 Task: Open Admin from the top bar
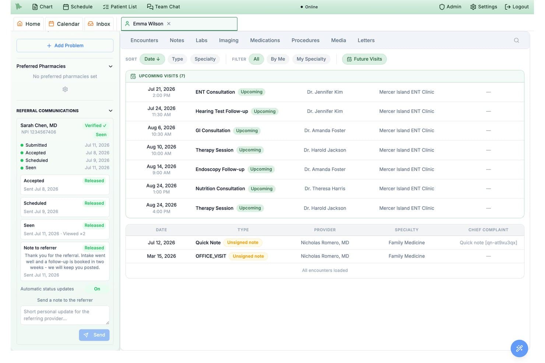tap(450, 7)
